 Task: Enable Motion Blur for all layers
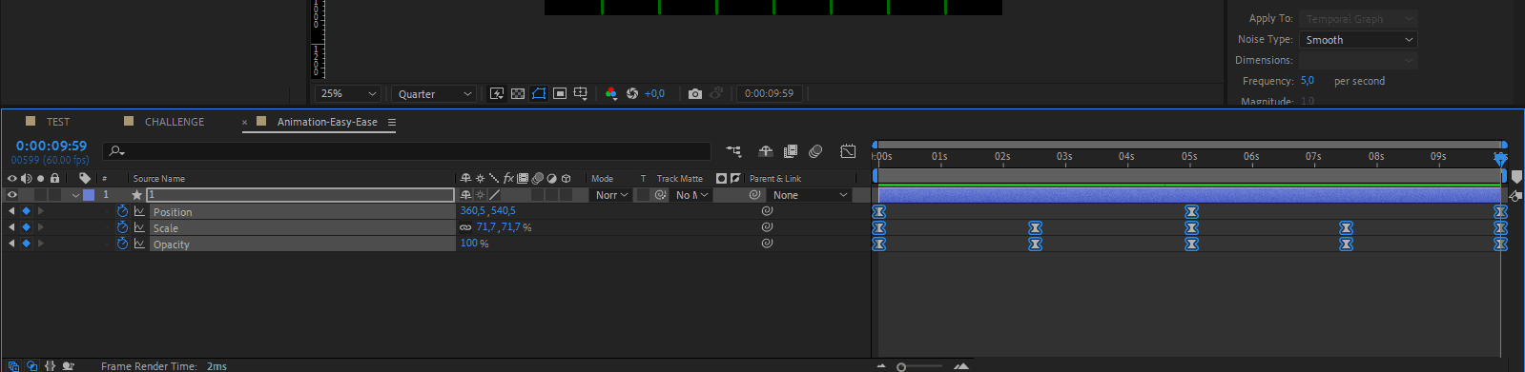[815, 151]
